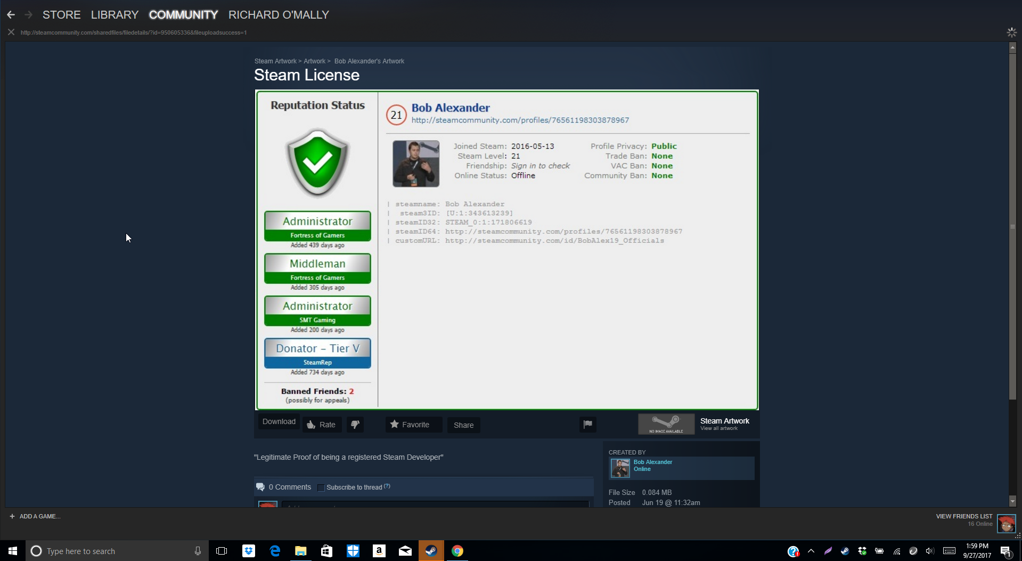The width and height of the screenshot is (1022, 561).
Task: Click the friends list avatar icon
Action: [1006, 524]
